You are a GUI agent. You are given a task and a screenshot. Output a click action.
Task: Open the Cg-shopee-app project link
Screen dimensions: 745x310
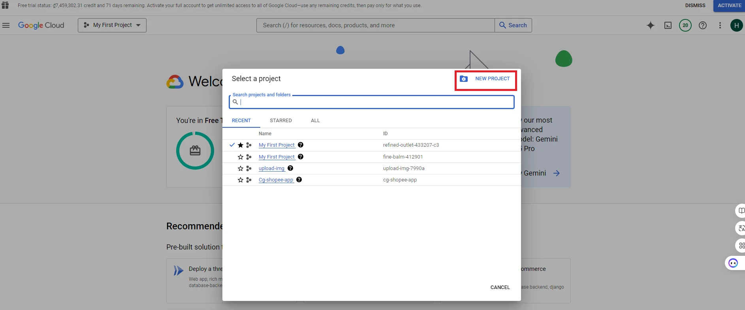coord(276,180)
